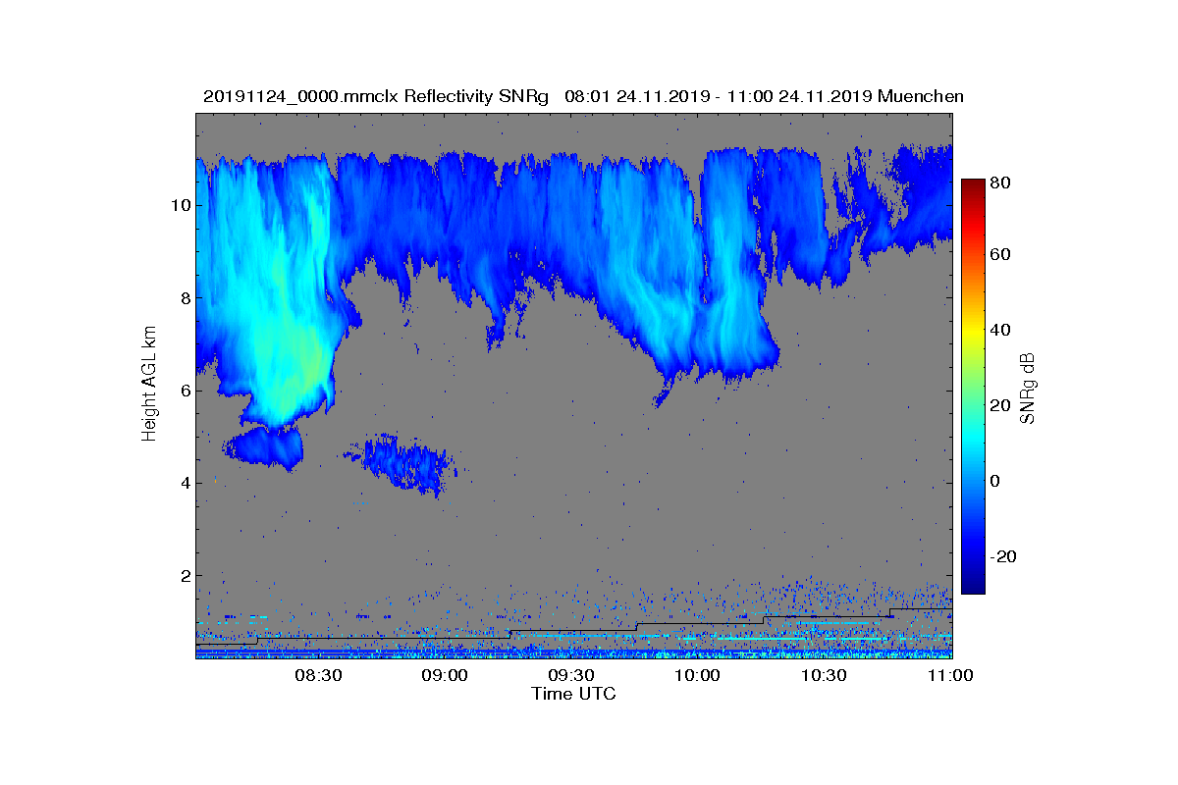1178x785 pixels.
Task: Click the colorbar label 'SNRg dB'
Action: 1028,388
